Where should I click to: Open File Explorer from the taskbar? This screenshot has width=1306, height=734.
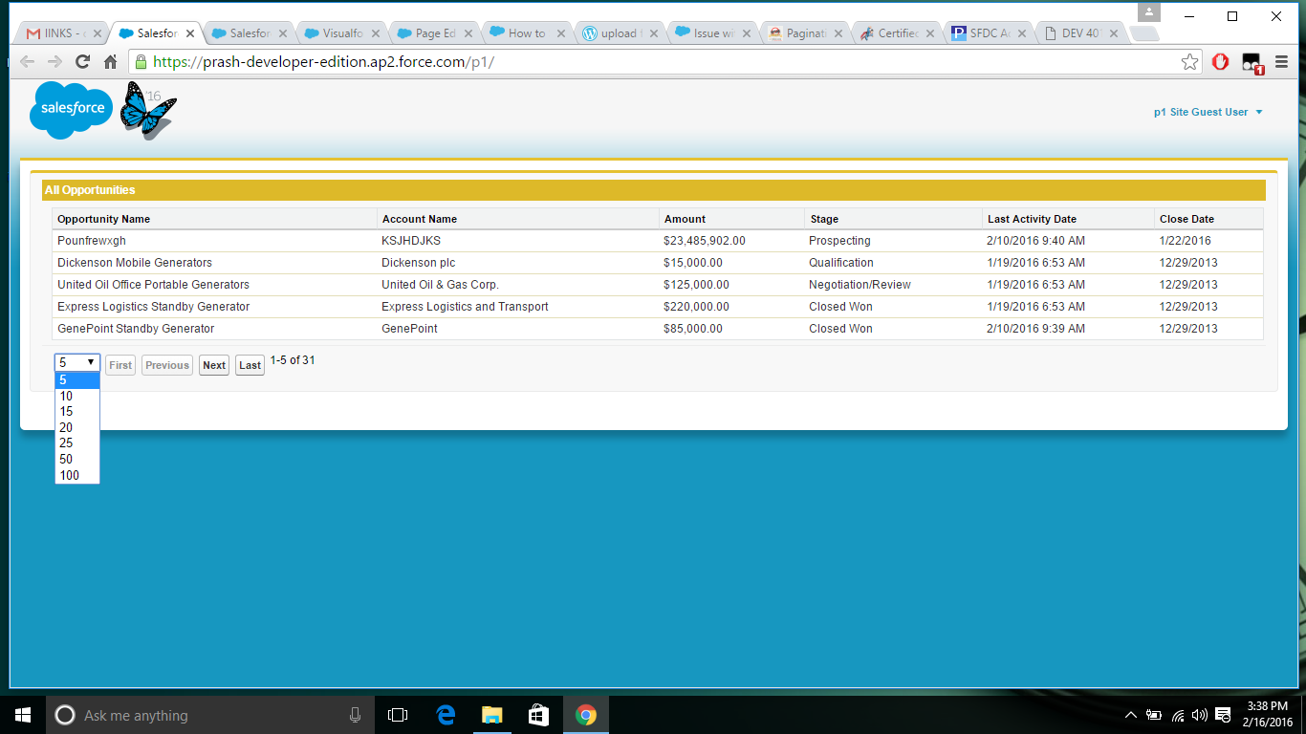(491, 715)
